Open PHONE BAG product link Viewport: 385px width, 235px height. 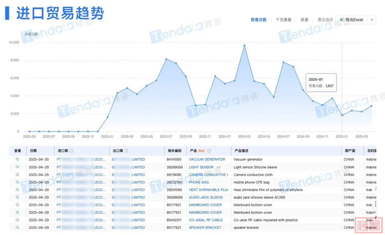[199, 182]
